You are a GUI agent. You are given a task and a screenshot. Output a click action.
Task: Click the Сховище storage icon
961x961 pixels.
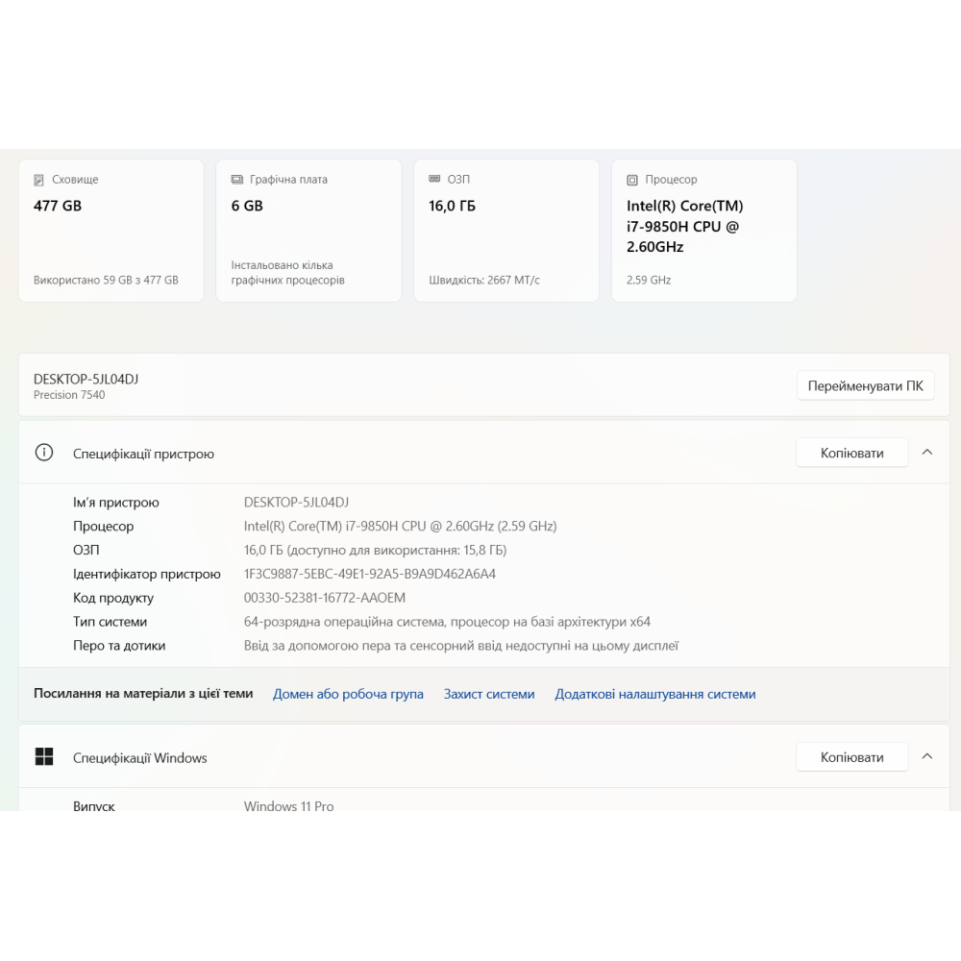coord(38,180)
